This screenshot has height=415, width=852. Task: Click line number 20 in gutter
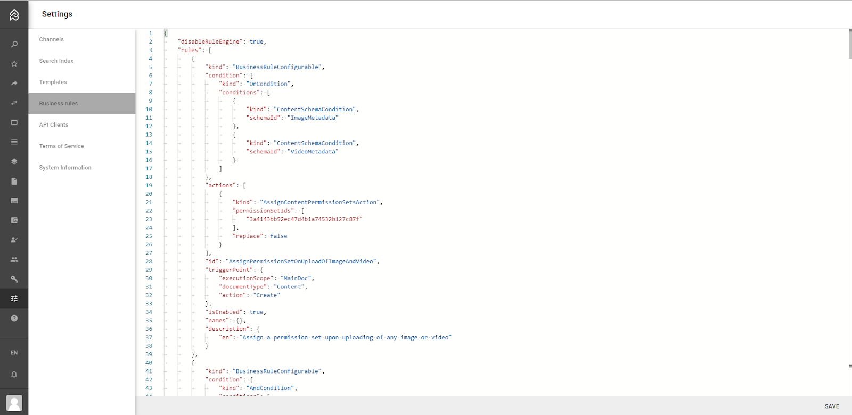point(149,194)
